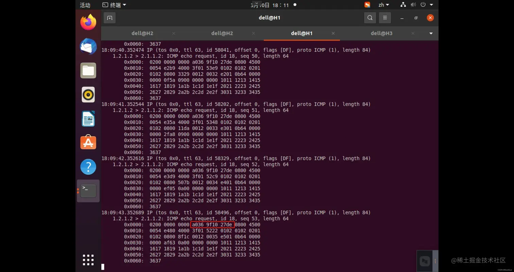The height and width of the screenshot is (272, 514).
Task: Close the dell@H2 tab next to dell@H1
Action: tap(253, 33)
